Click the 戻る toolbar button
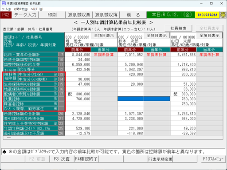This screenshot has width=227, height=170. [x=133, y=15]
